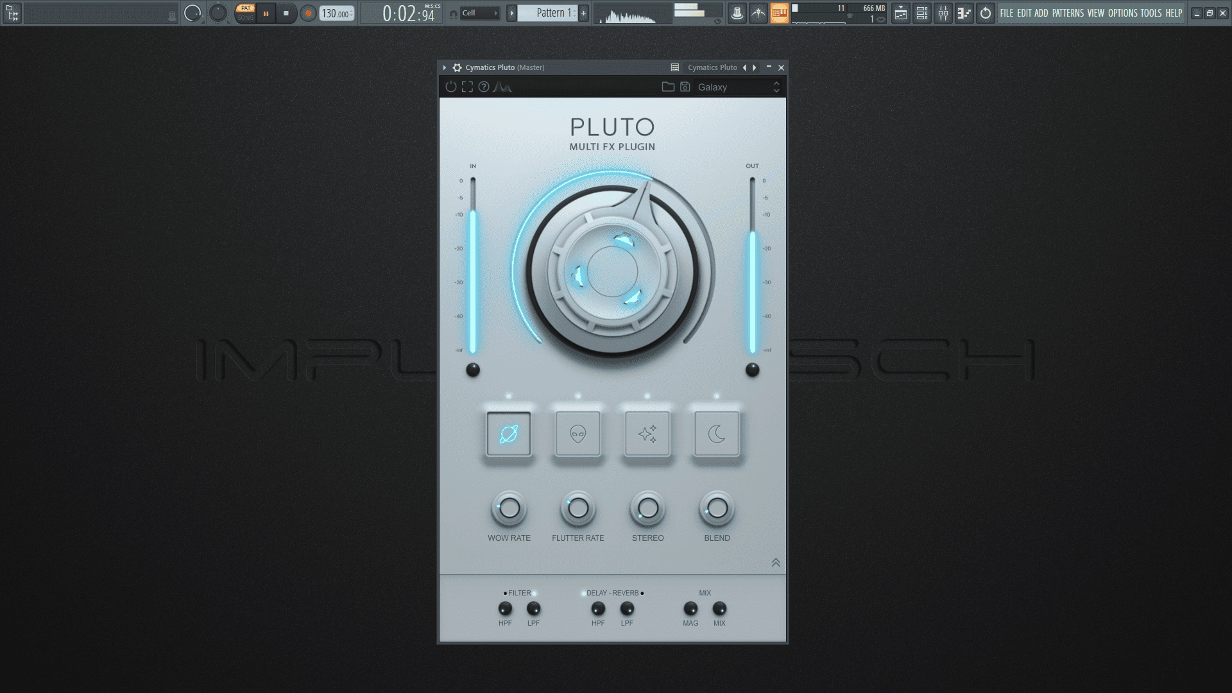Click the circular arrow icon beside FILE menu
This screenshot has height=693, width=1232.
(x=986, y=13)
